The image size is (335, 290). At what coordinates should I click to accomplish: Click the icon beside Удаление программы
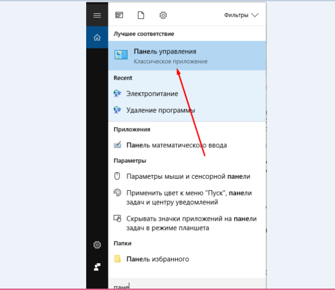(117, 110)
